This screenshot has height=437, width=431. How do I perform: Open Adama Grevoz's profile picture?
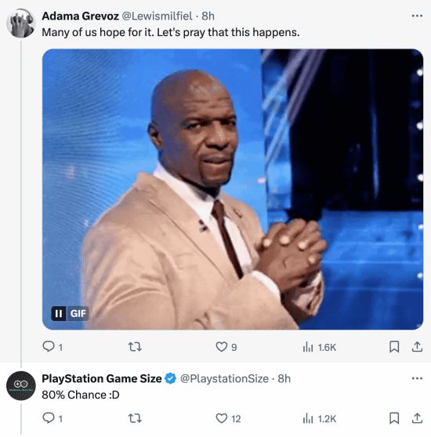click(x=21, y=23)
